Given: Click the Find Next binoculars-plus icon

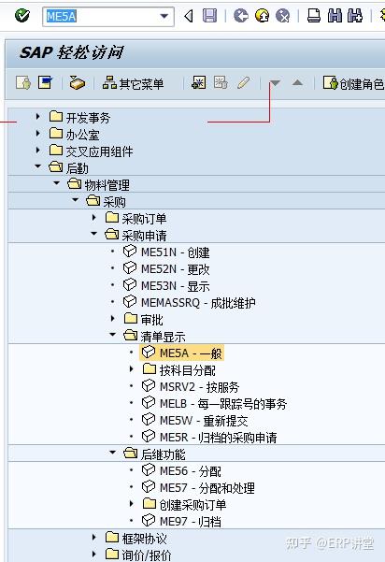Looking at the screenshot, I should tap(355, 16).
